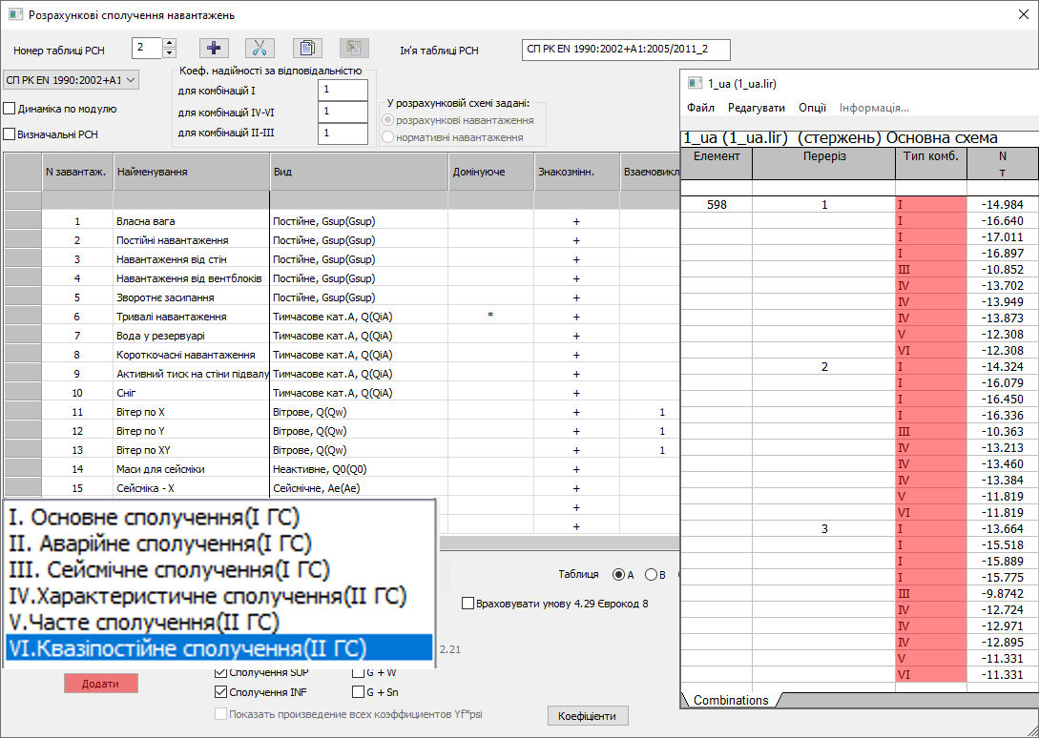Check Враховувати умову 4.29 Єврокод 8
Screen dimensions: 1039x738
pos(468,603)
